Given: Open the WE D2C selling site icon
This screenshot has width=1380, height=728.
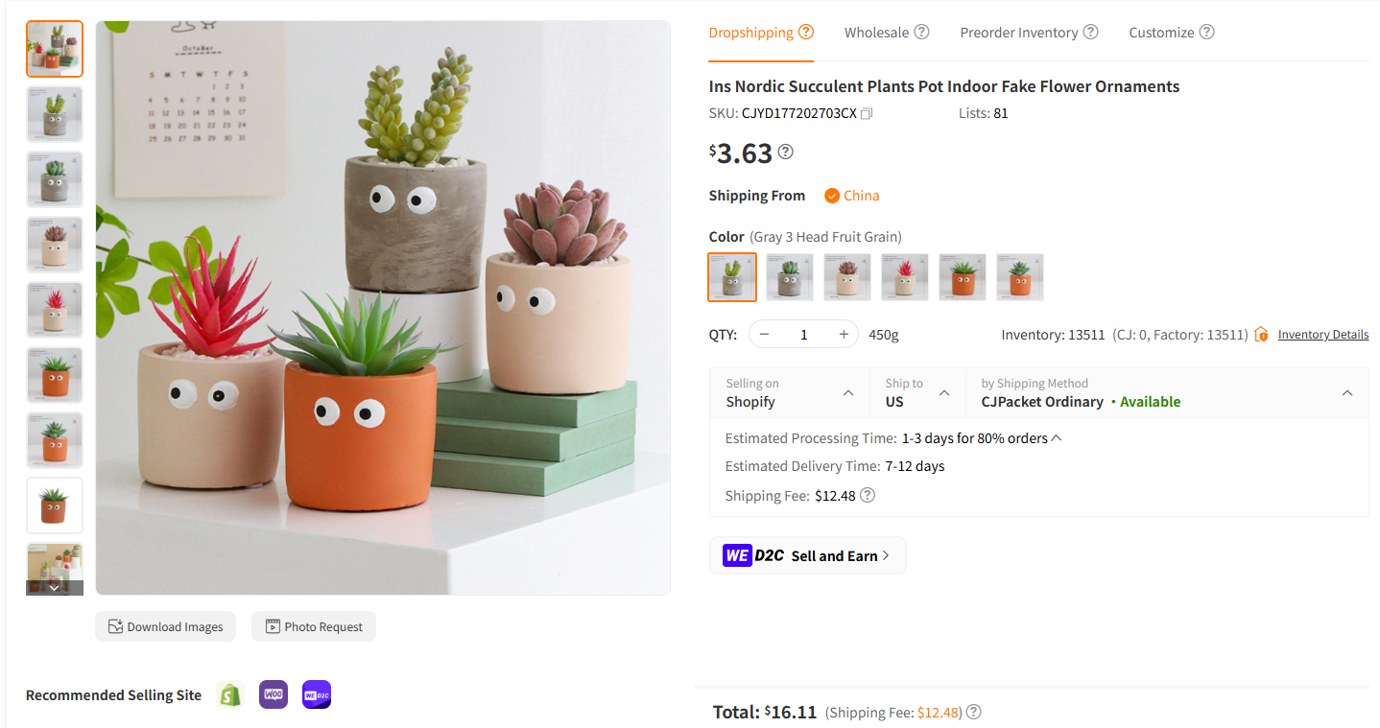Looking at the screenshot, I should coord(316,694).
